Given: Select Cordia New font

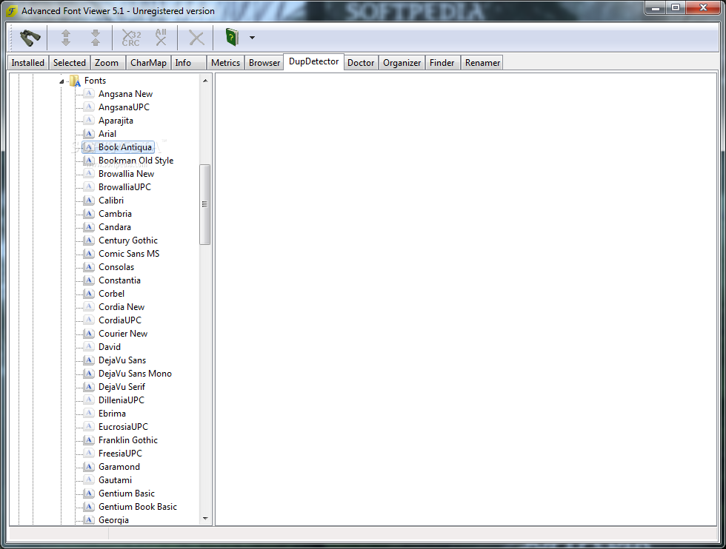Looking at the screenshot, I should [121, 307].
